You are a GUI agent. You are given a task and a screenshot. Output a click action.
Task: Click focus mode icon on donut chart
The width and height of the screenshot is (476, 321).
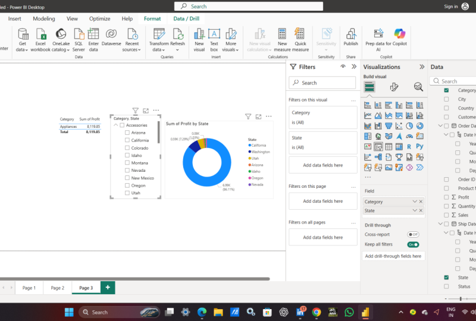[x=258, y=117]
